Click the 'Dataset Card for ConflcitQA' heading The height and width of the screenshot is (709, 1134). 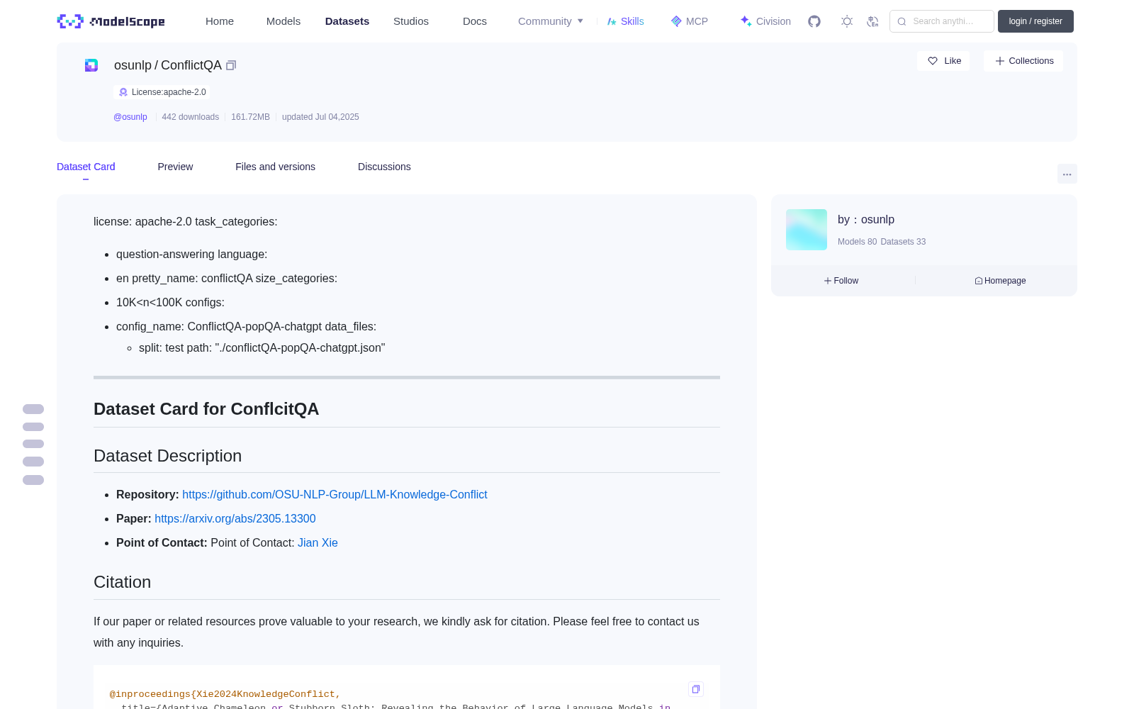tap(206, 409)
